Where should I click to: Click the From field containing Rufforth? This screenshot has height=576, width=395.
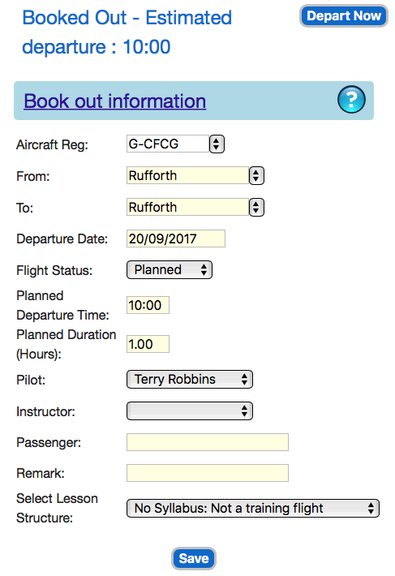click(x=187, y=175)
